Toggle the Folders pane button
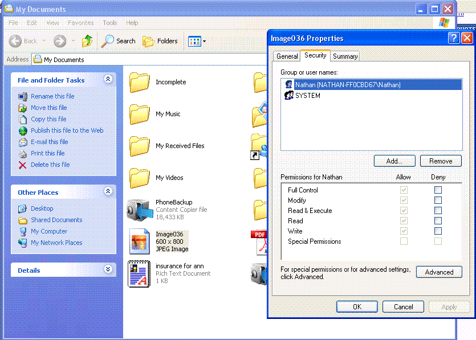 160,41
